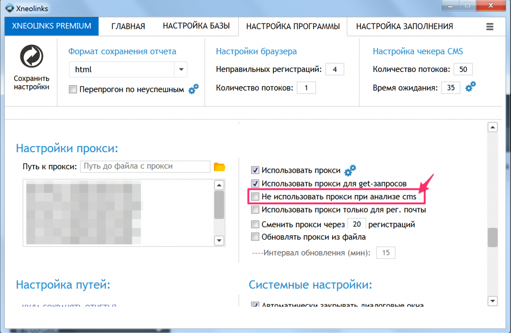511x333 pixels.
Task: Edit Неправильных регистраций value field
Action: tap(335, 69)
